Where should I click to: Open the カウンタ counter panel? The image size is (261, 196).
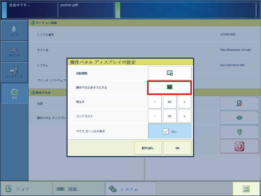(14, 51)
